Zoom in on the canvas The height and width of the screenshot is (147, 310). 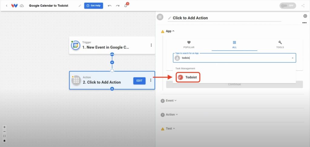point(4,127)
